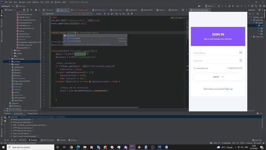Image resolution: width=266 pixels, height=150 pixels.
Task: Select 'Path config/db_connection.php not found' problem
Action: click(x=29, y=125)
